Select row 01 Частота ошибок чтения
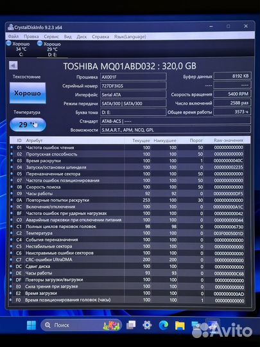The width and height of the screenshot is (260, 347). click(127, 147)
